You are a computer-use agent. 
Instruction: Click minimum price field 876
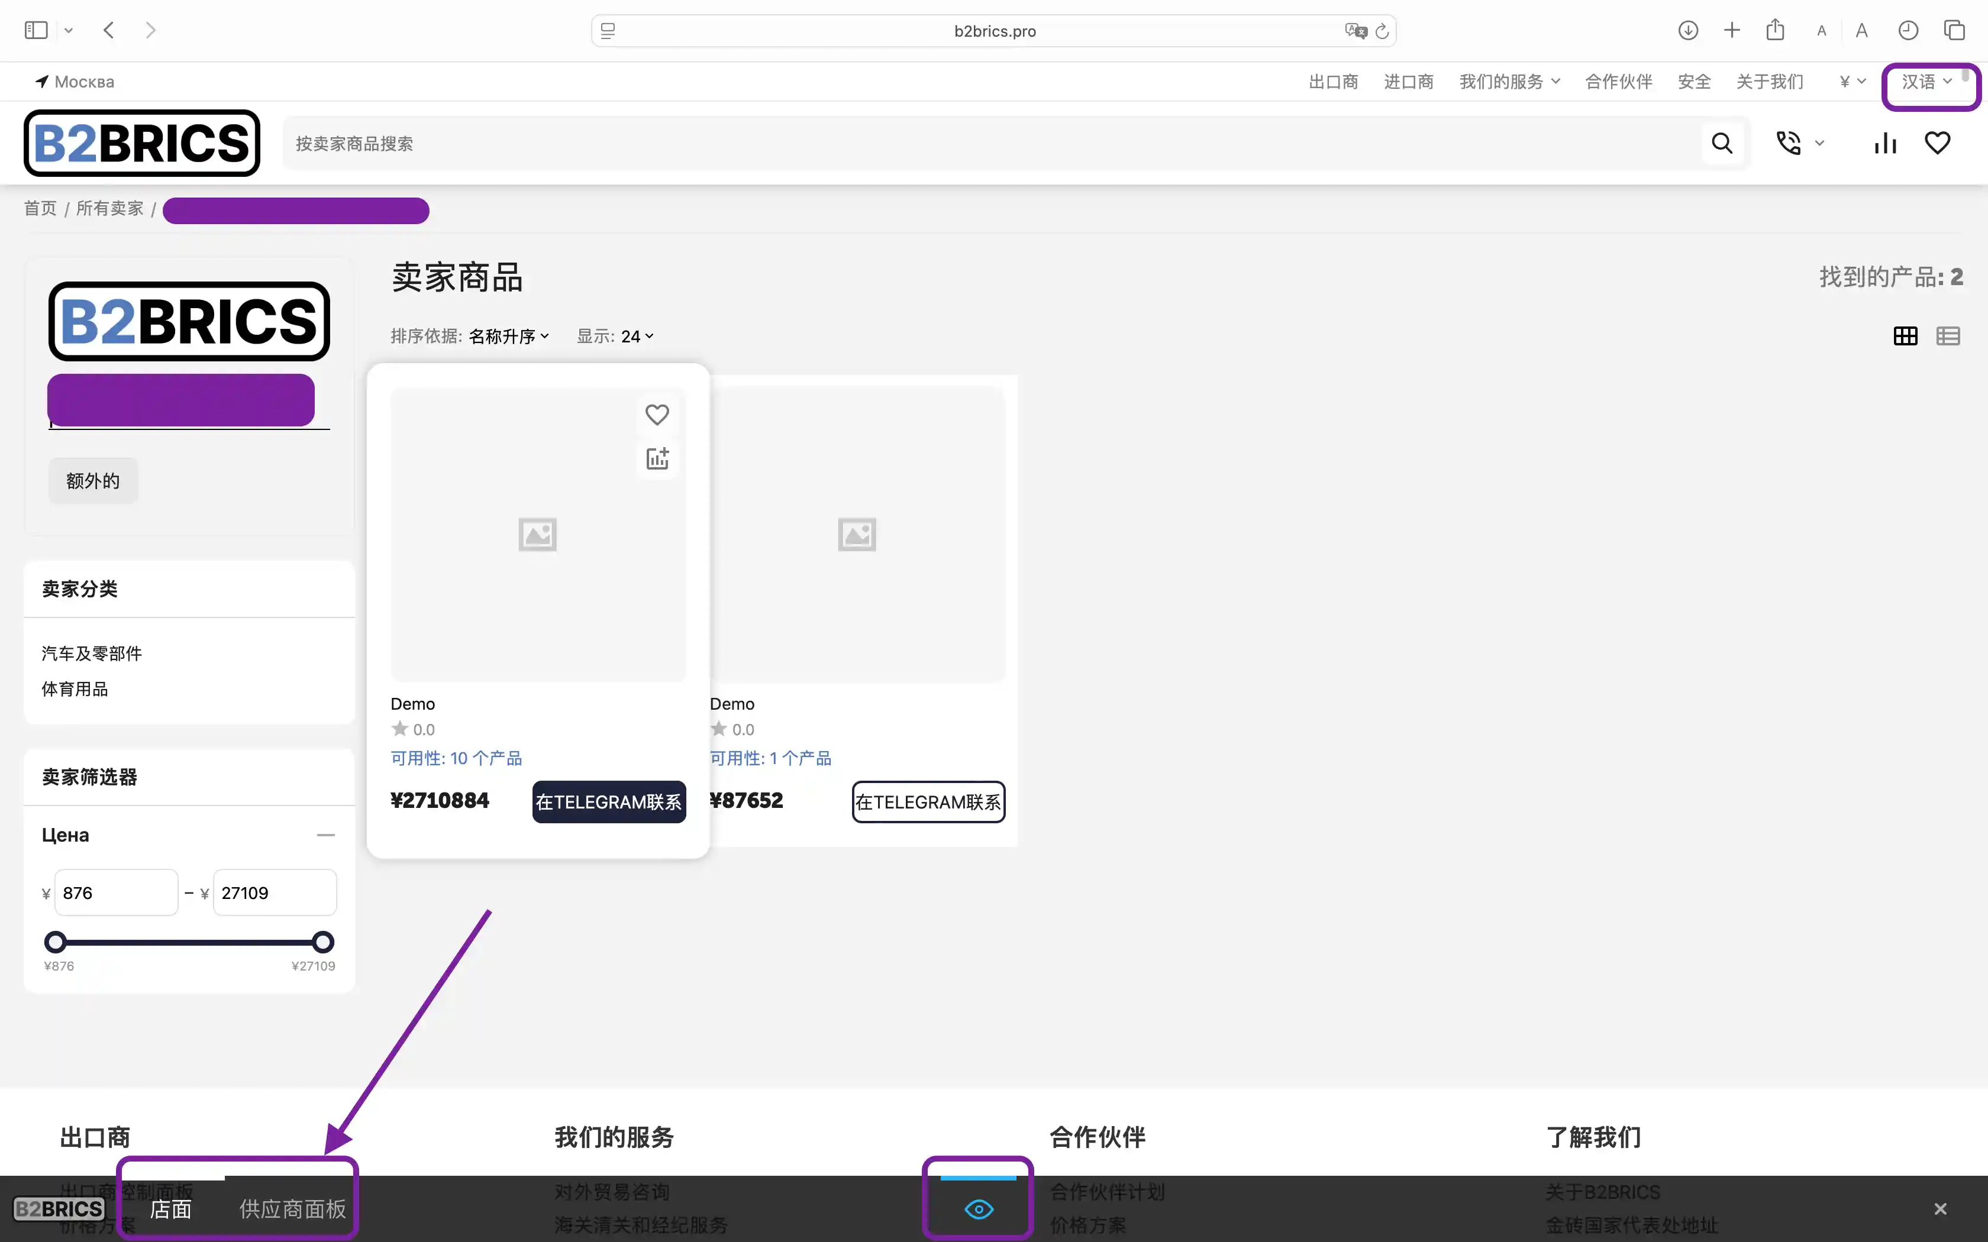pyautogui.click(x=116, y=892)
